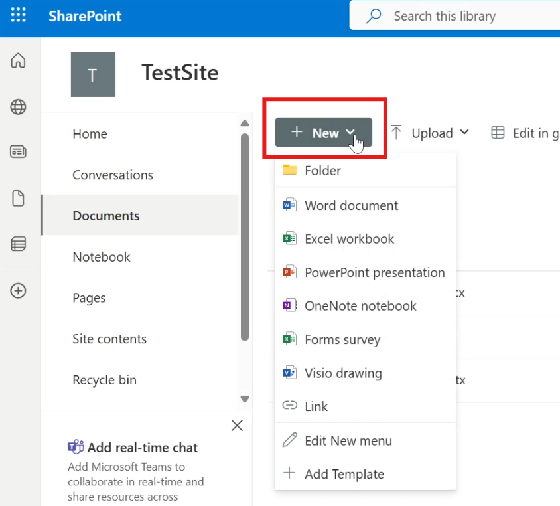Image resolution: width=560 pixels, height=506 pixels.
Task: Click the Forms survey icon in menu
Action: tap(290, 339)
